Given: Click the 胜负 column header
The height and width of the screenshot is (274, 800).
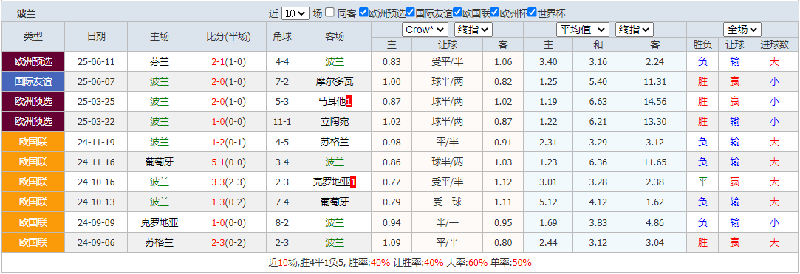Looking at the screenshot, I should [702, 44].
